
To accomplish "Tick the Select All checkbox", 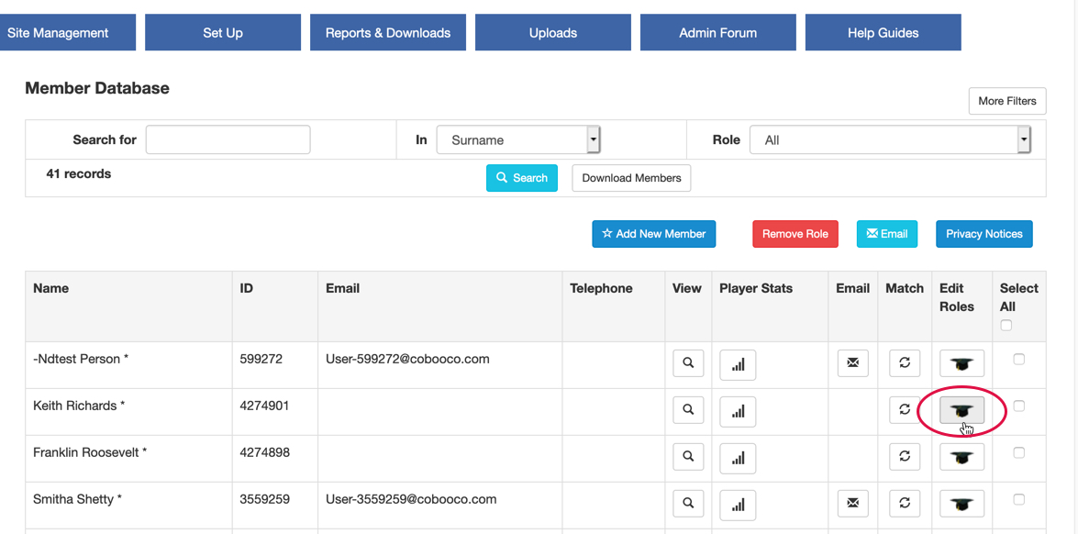I will (1006, 326).
